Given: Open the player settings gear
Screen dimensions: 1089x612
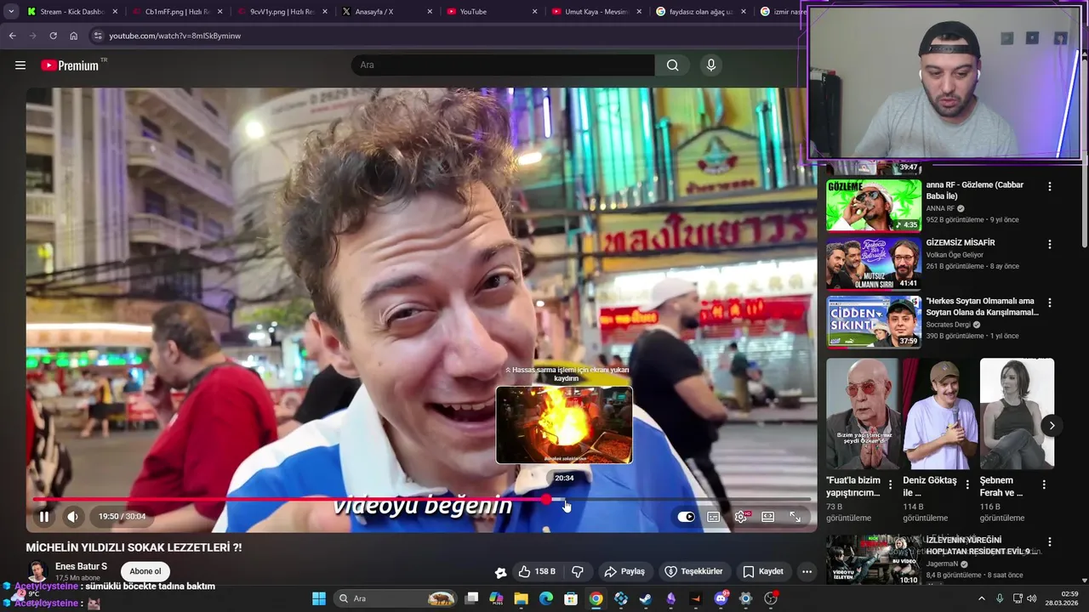Looking at the screenshot, I should coord(741,516).
